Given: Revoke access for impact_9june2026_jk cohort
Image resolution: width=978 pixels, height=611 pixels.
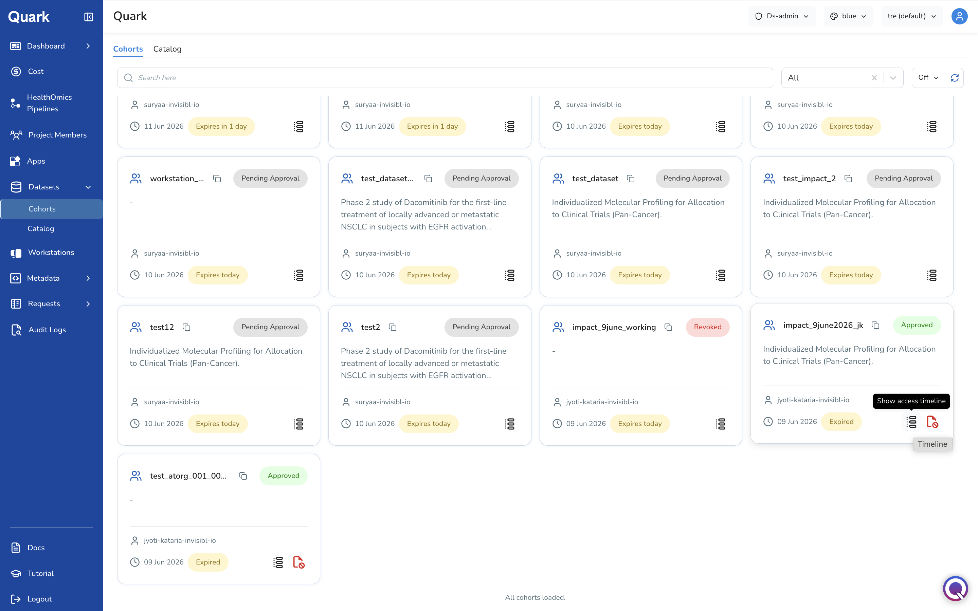Looking at the screenshot, I should pos(932,422).
